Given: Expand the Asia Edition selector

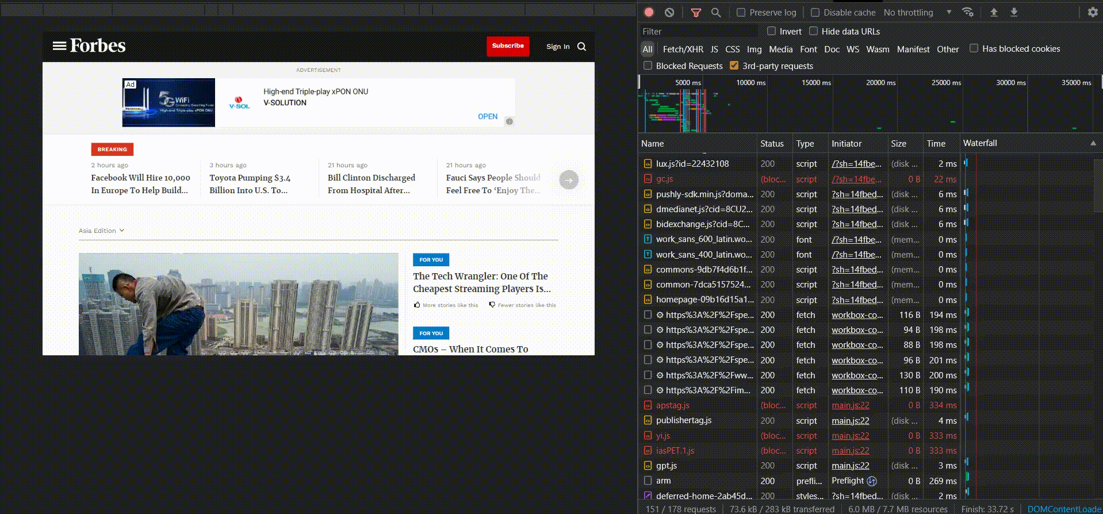Looking at the screenshot, I should [x=101, y=231].
